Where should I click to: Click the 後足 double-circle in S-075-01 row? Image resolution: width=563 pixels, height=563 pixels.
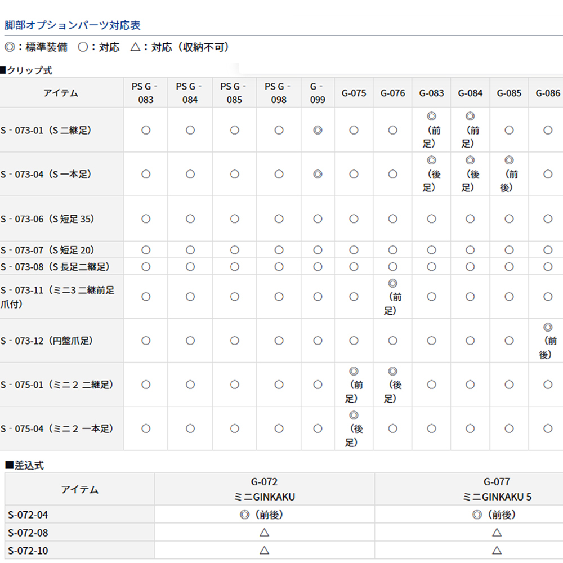tap(392, 372)
